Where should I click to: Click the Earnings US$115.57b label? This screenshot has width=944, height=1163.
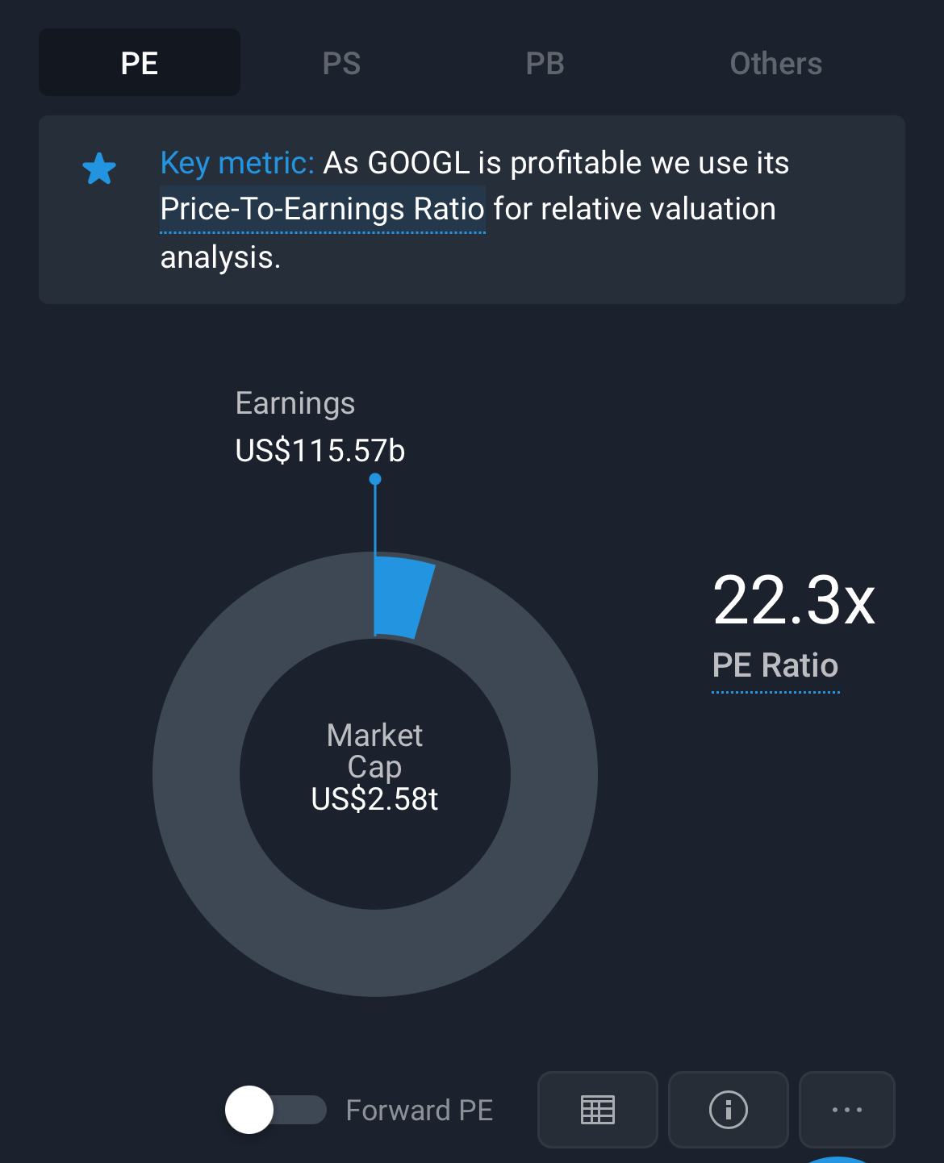coord(320,427)
